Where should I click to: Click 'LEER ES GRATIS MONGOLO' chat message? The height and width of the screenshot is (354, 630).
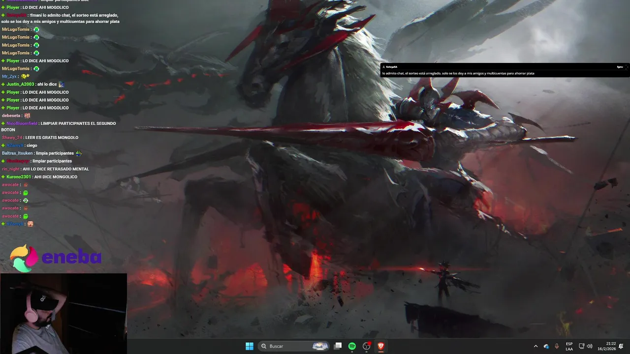52,137
